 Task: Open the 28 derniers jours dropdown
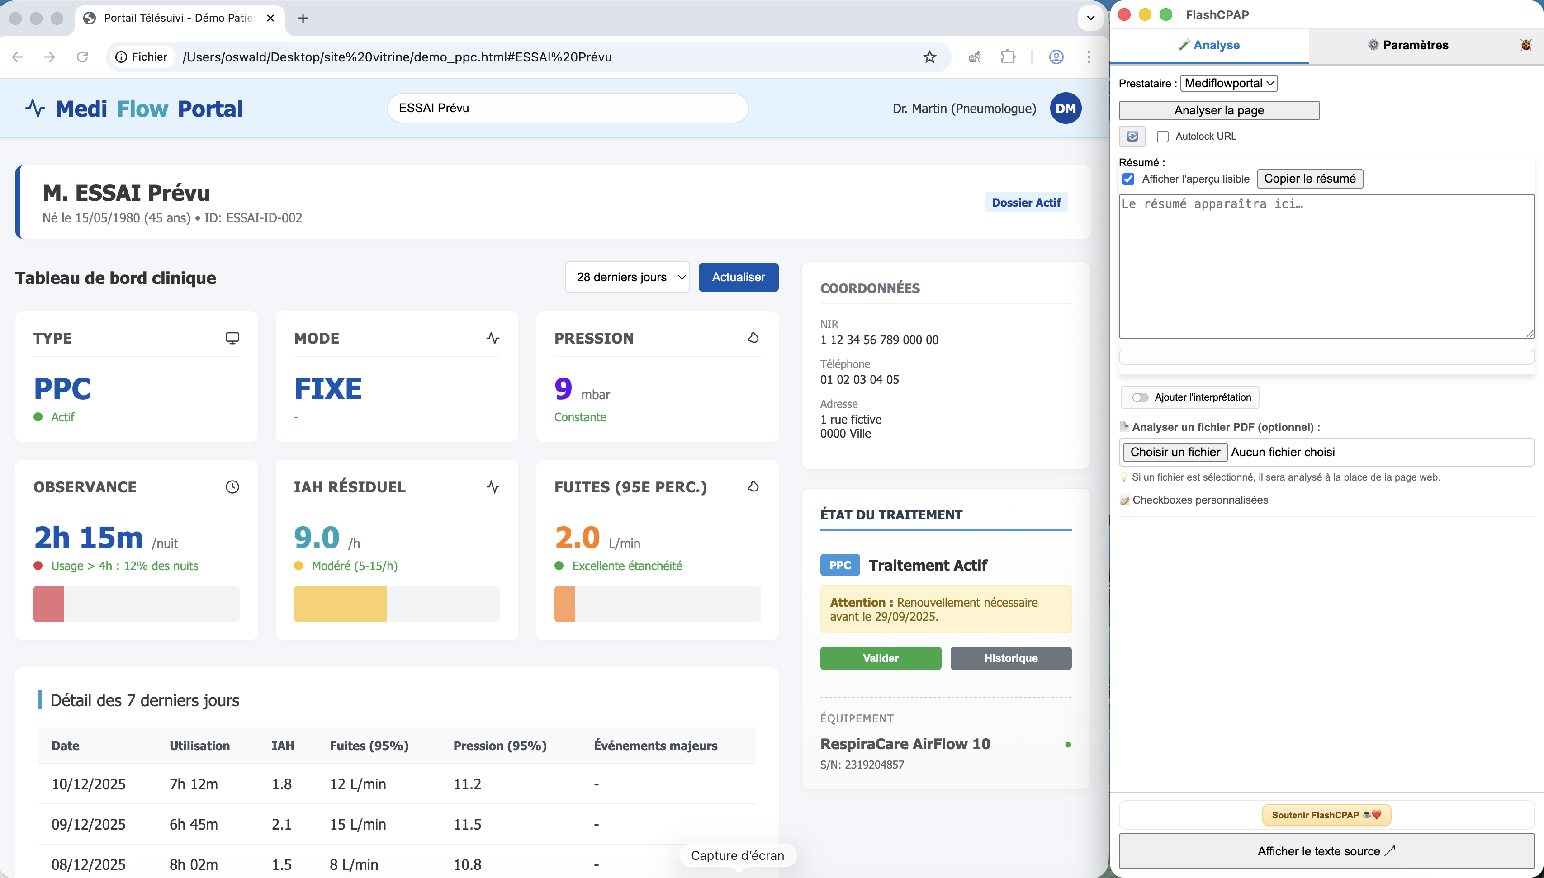[x=627, y=278]
